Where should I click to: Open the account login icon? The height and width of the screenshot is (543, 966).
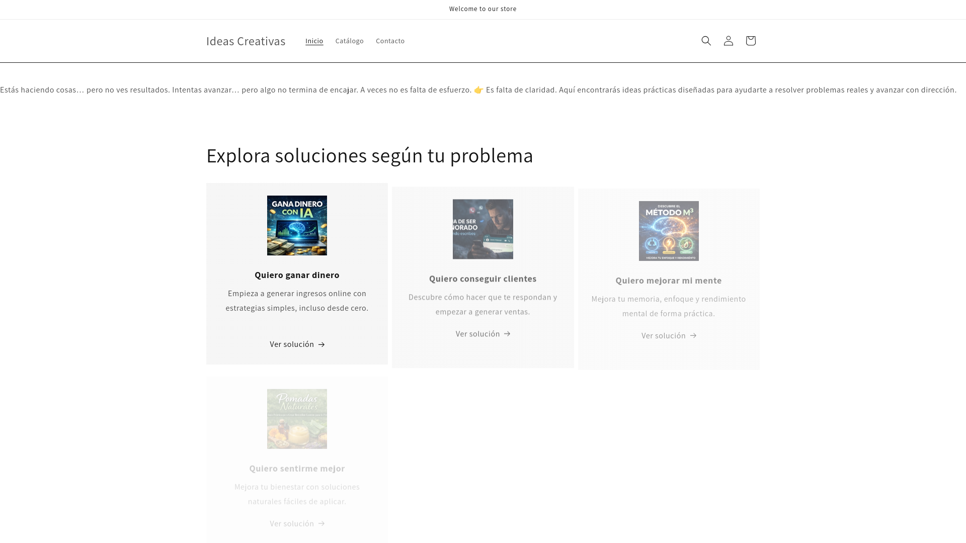728,41
